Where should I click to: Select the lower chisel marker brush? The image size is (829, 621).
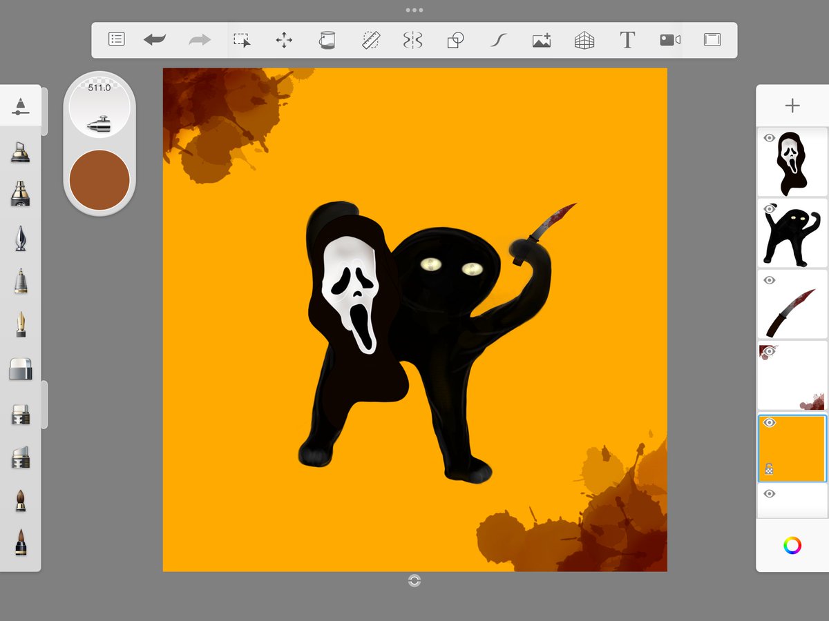click(x=21, y=457)
